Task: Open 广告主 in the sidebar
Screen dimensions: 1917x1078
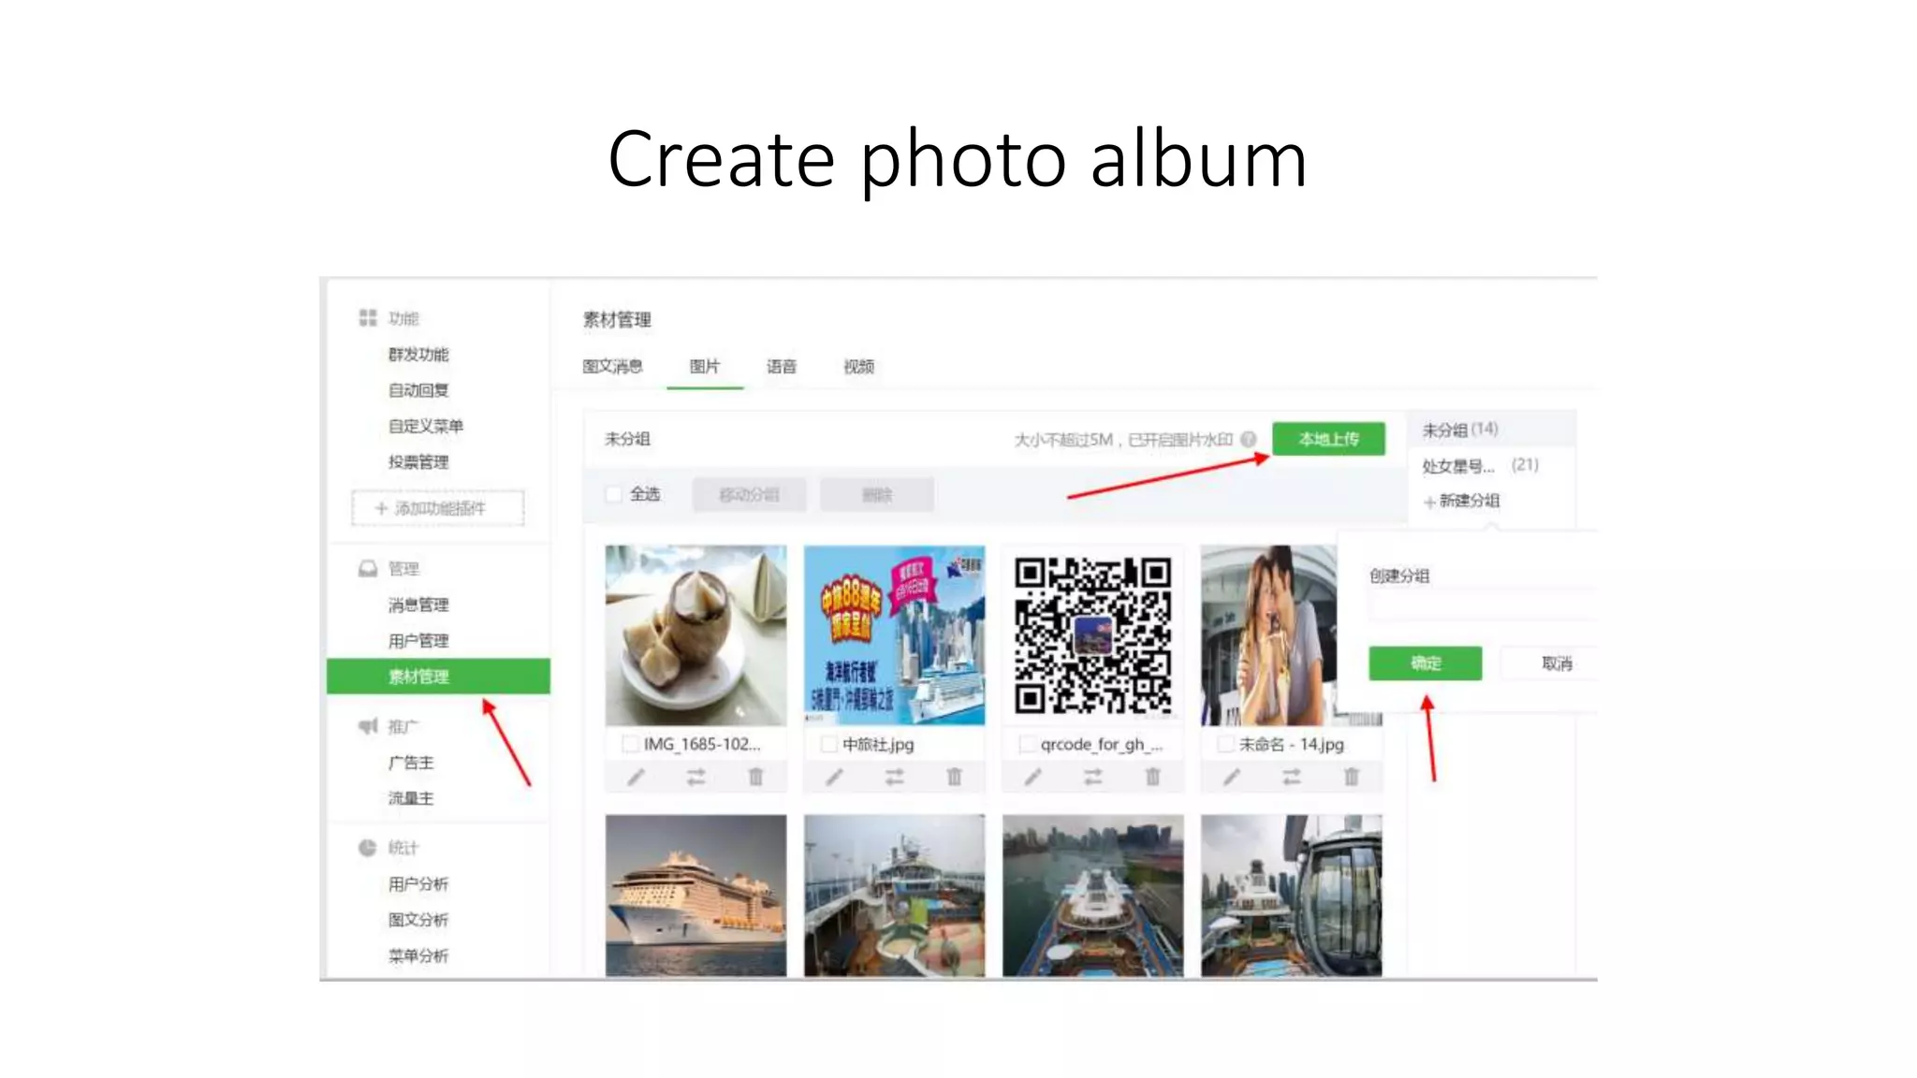Action: [411, 763]
